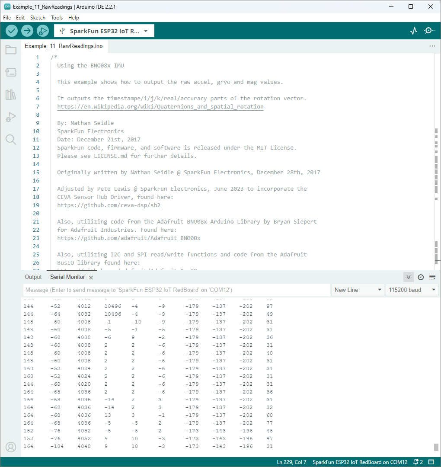Select the Serial Monitor tab
Screen dimensions: 441x467
[x=67, y=277]
